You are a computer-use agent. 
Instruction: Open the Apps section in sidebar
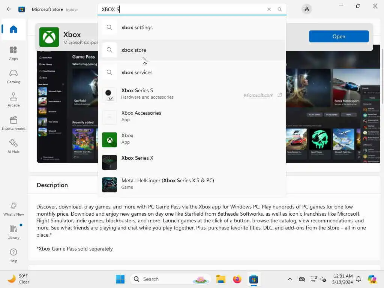(13, 53)
